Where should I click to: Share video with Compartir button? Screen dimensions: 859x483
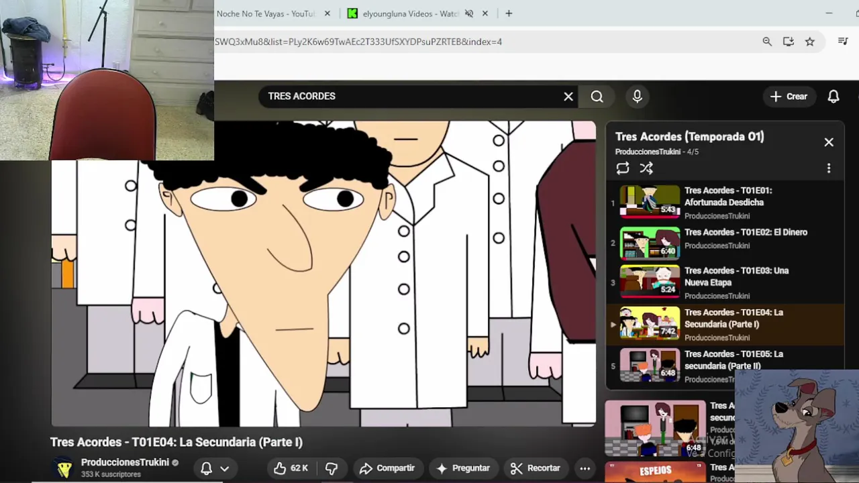[x=387, y=468]
